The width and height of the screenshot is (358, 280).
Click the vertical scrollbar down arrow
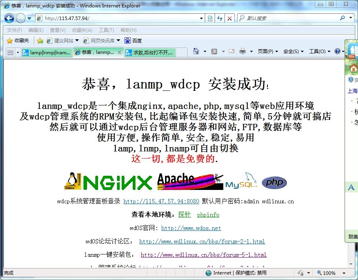pyautogui.click(x=351, y=265)
